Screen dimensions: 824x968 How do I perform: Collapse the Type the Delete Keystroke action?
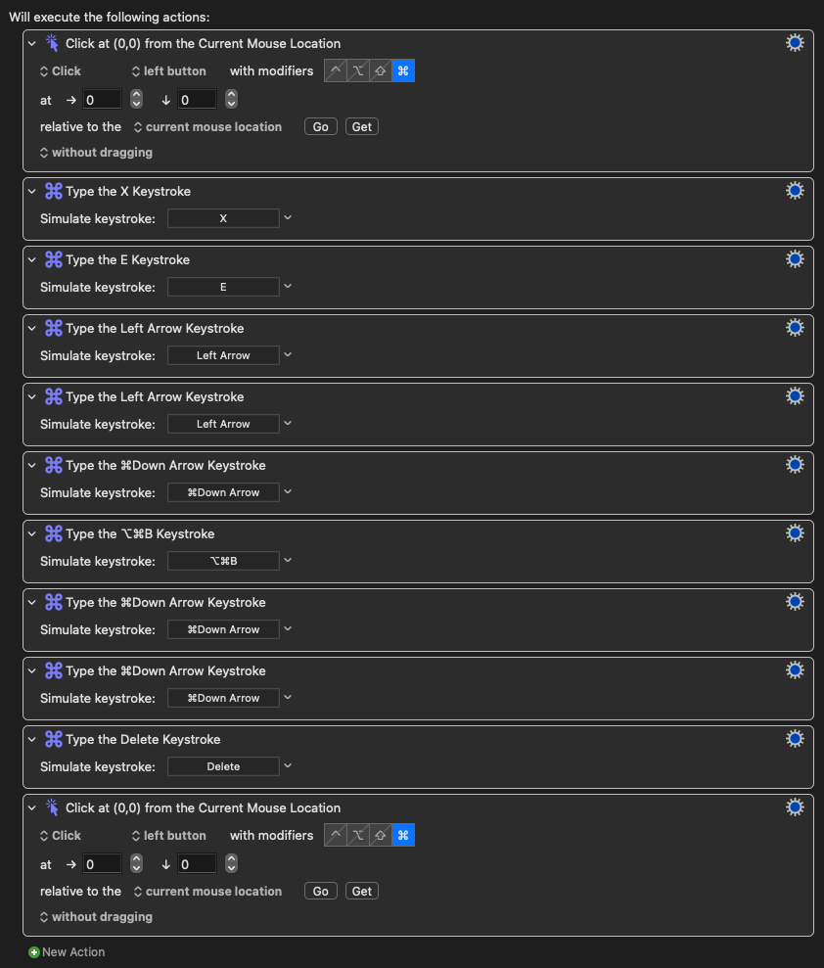[x=32, y=740]
